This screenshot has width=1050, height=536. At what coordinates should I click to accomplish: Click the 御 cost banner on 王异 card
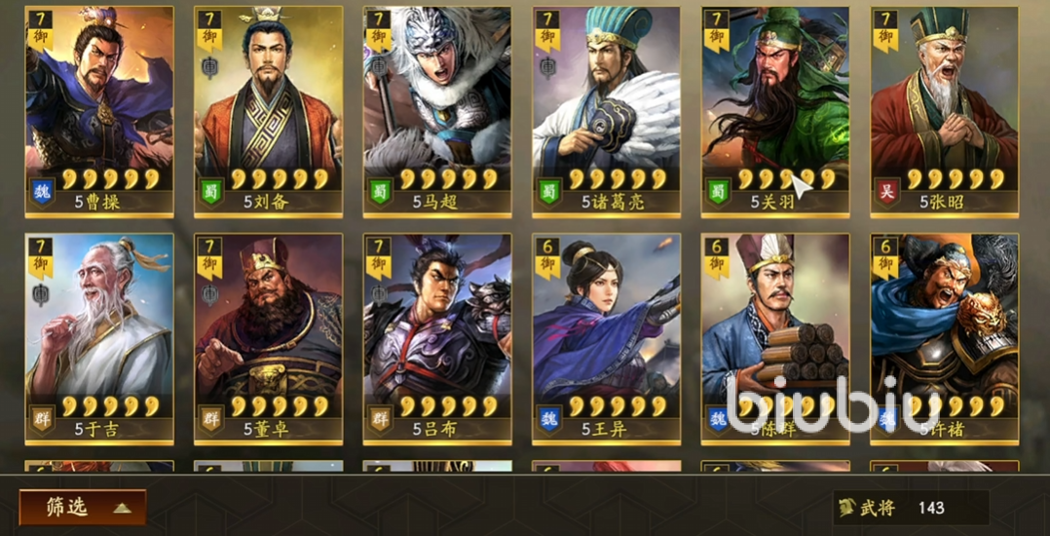click(x=547, y=258)
